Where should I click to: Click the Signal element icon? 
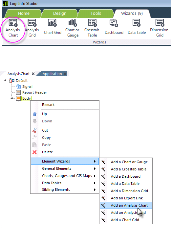click(x=18, y=87)
